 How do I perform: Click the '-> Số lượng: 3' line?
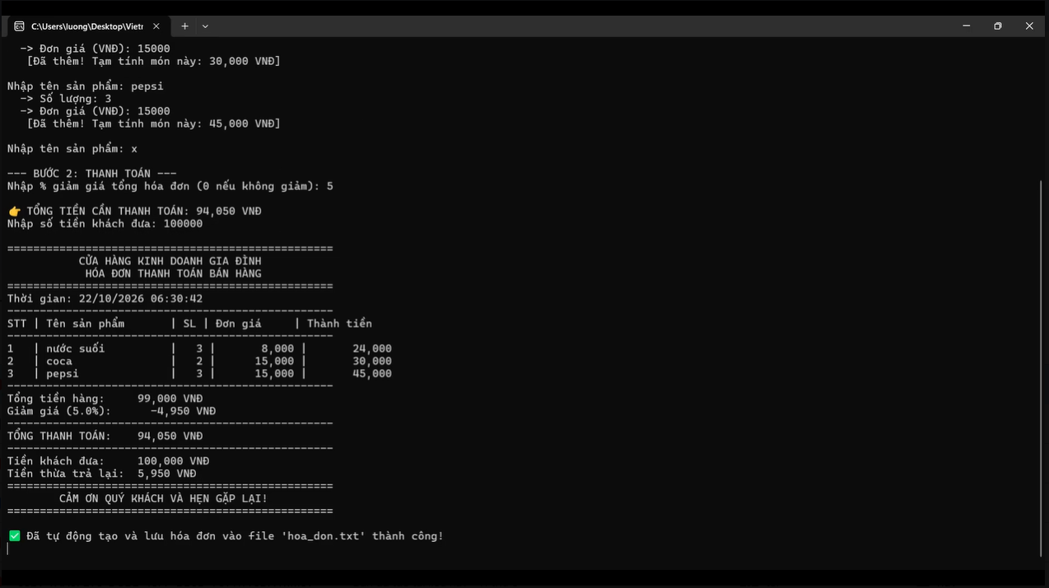66,99
